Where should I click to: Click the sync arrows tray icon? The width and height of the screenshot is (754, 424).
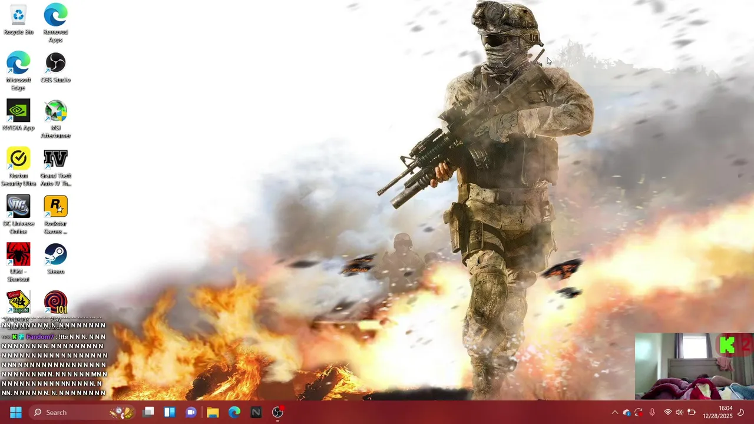[x=639, y=412]
